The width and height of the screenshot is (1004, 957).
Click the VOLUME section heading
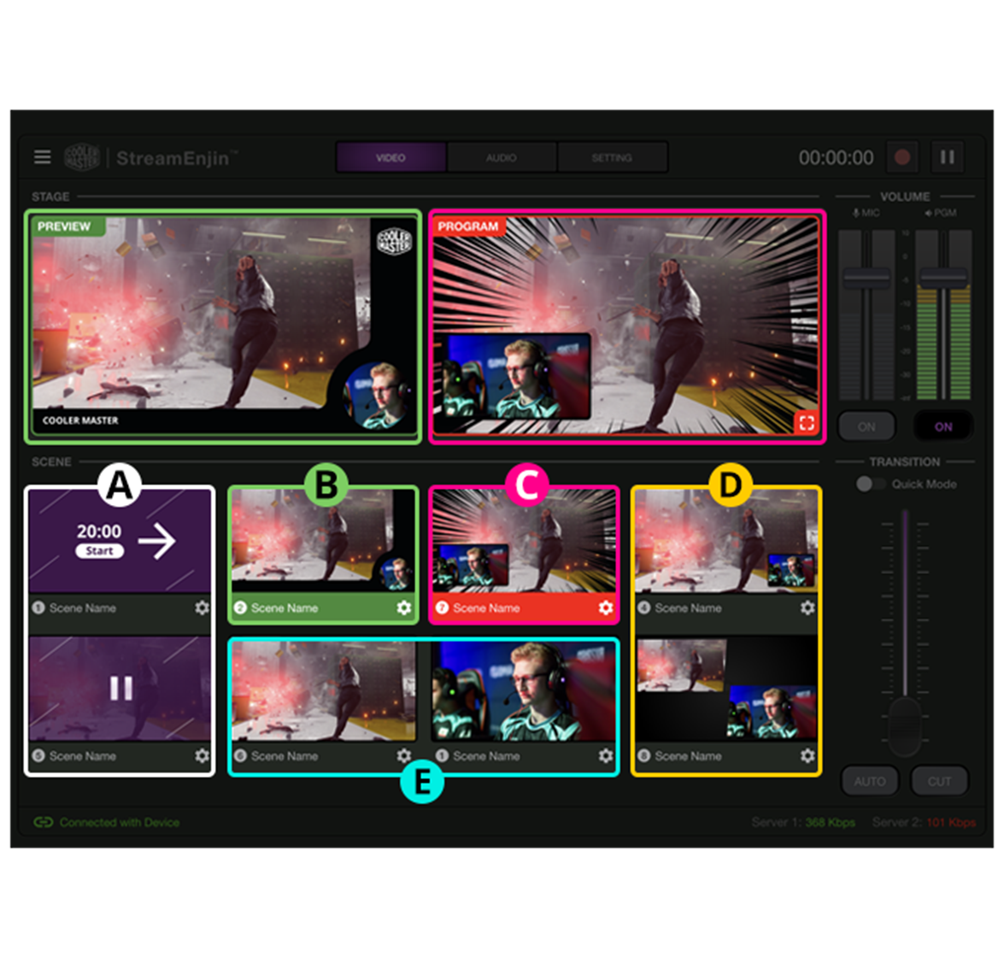point(905,197)
